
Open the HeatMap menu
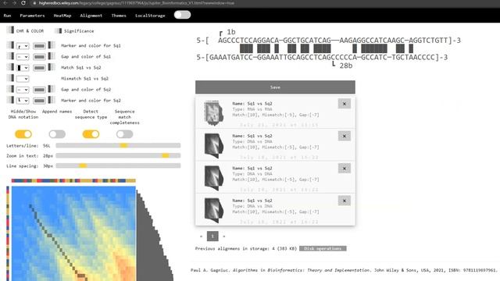coord(62,16)
